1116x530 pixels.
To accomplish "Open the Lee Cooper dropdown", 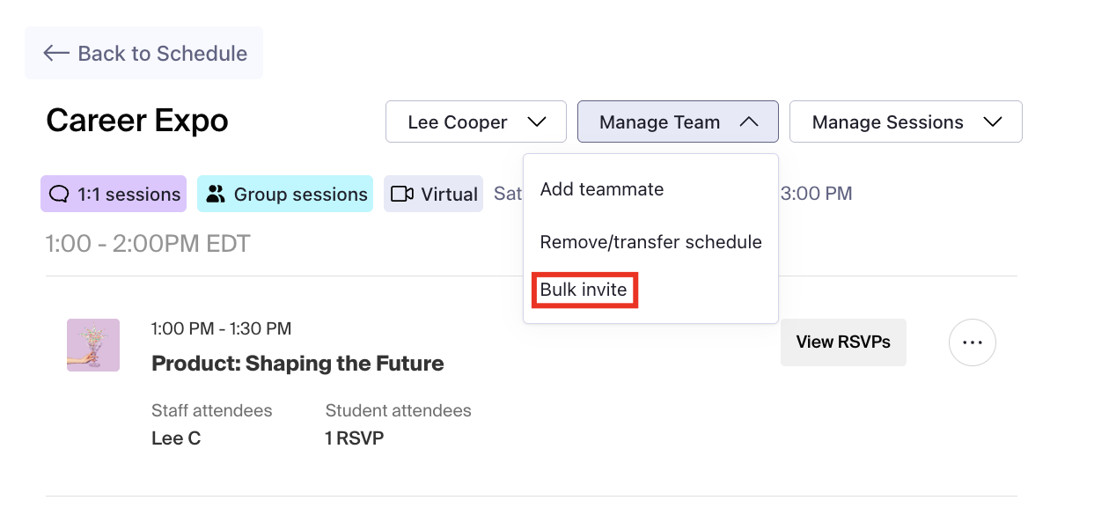I will (x=475, y=121).
